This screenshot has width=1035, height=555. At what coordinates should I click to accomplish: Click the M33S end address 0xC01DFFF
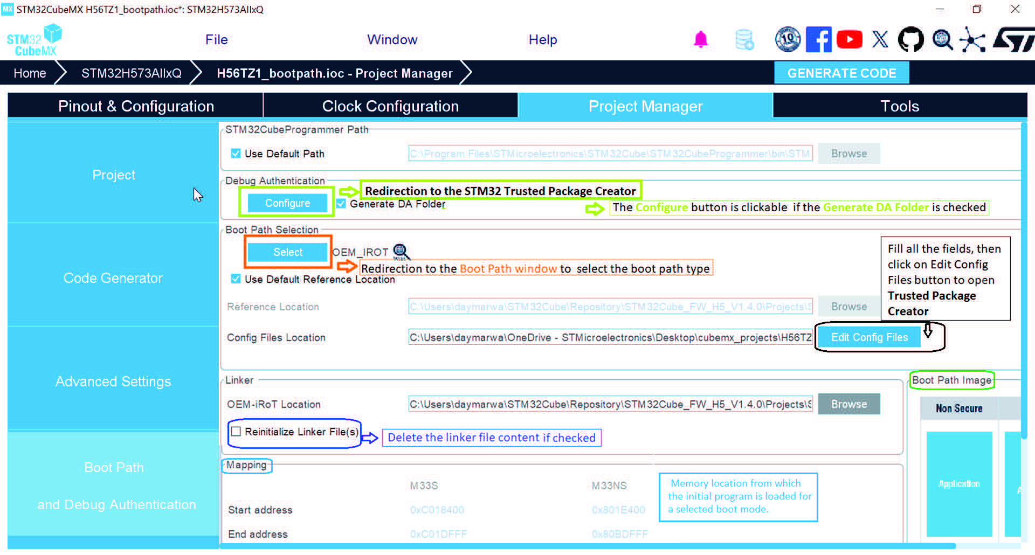point(438,534)
